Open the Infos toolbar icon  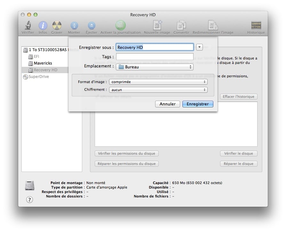coord(43,26)
